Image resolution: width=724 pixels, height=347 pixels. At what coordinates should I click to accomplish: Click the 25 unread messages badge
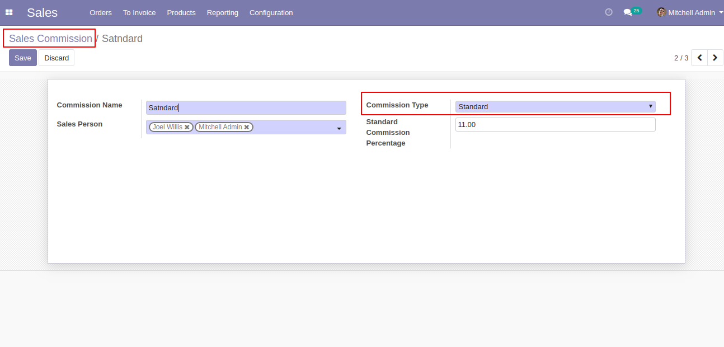[636, 10]
